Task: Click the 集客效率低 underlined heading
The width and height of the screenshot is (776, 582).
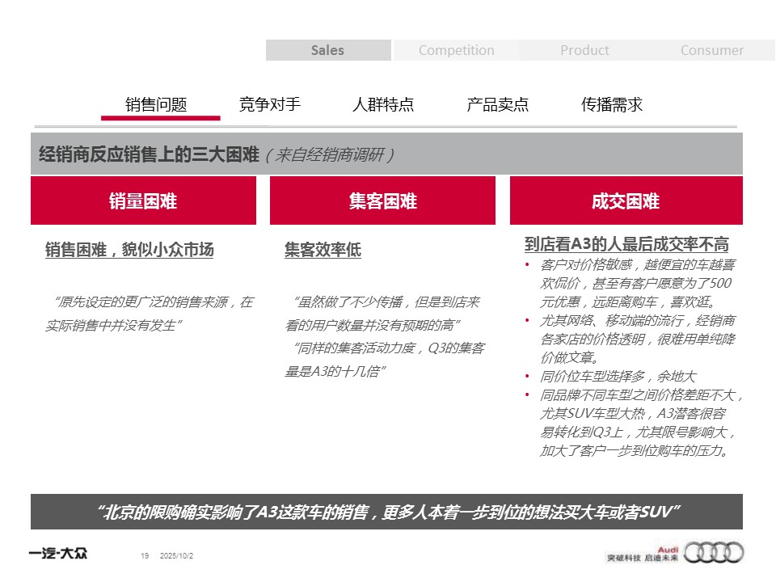Action: tap(323, 250)
